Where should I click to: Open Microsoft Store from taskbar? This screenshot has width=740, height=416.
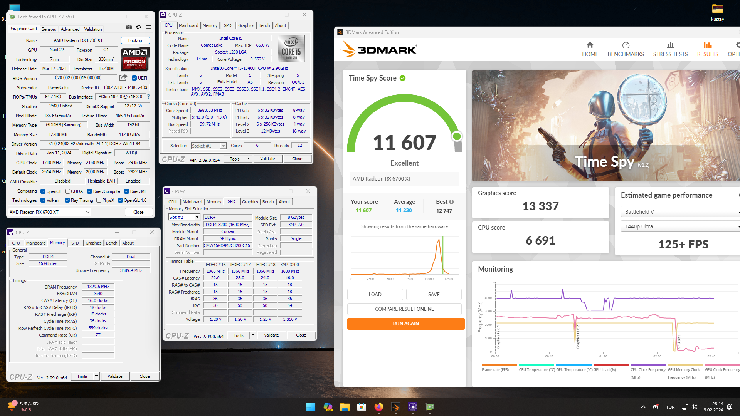click(x=362, y=407)
